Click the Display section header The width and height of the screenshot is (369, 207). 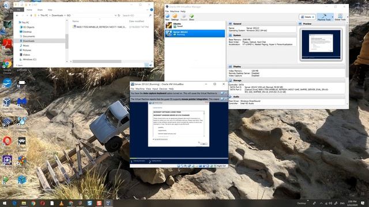286,67
